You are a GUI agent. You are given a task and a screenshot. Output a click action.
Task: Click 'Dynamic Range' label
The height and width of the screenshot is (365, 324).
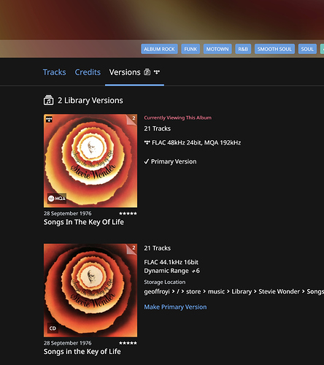(166, 271)
